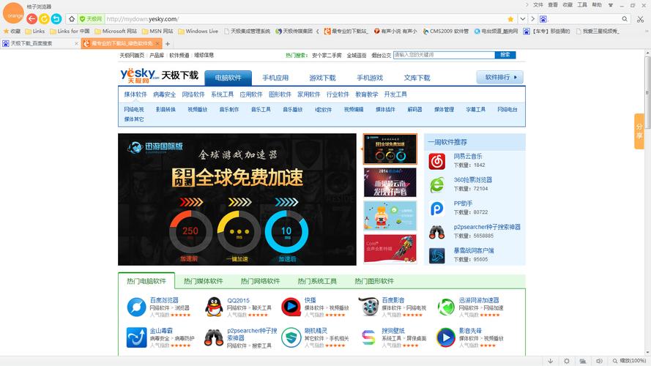This screenshot has height=366, width=651.
Task: Click the 暴雪战网客户端 icon
Action: coord(436,255)
